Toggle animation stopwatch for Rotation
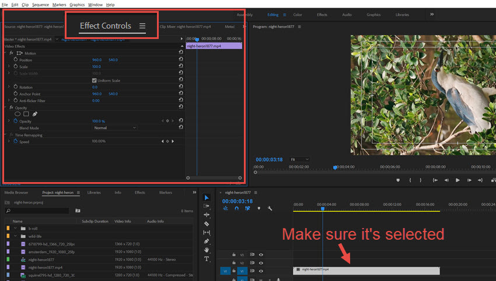The width and height of the screenshot is (496, 281). pyautogui.click(x=16, y=87)
